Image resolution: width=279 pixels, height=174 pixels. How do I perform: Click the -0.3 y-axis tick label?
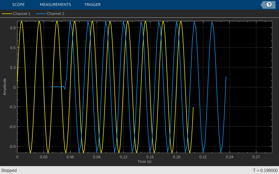coord(13,107)
